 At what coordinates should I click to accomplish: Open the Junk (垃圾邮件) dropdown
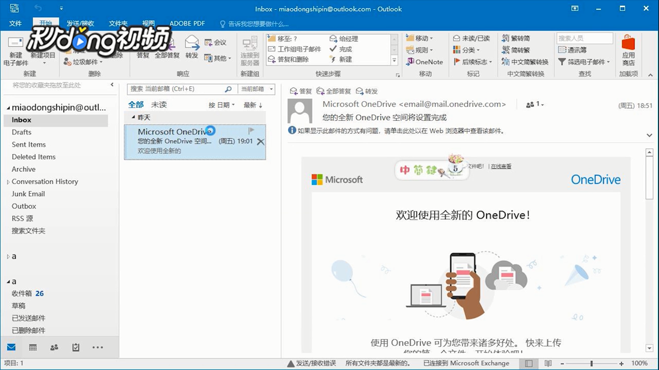[84, 62]
